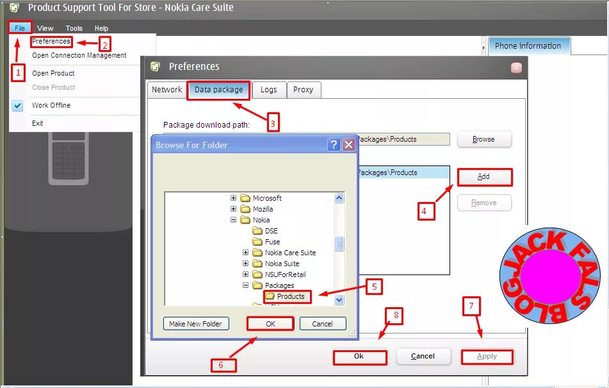Select the Packages\Products list entry
The width and height of the screenshot is (609, 388).
pyautogui.click(x=404, y=173)
